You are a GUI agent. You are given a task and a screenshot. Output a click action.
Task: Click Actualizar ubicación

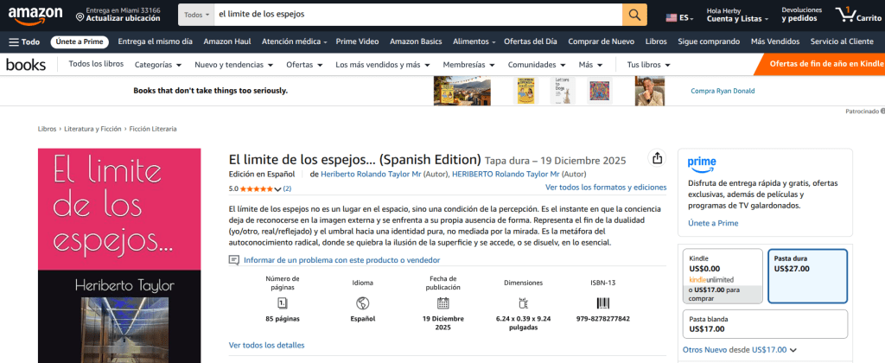click(x=123, y=18)
